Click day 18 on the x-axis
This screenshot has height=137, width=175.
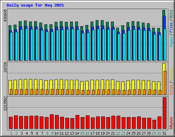[x=97, y=133]
